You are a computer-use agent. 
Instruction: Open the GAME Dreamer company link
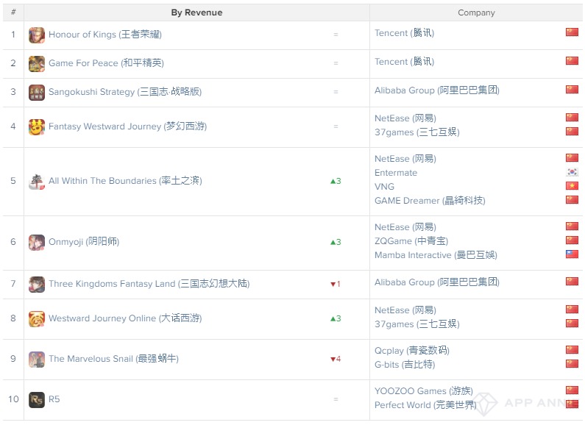point(430,201)
